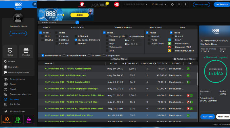This screenshot has height=128, width=230.
Task: Collapse the sidebar with double-chevron icon
Action: (x=34, y=4)
